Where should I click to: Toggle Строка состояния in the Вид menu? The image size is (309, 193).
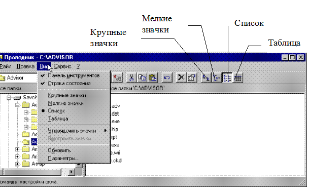click(74, 84)
